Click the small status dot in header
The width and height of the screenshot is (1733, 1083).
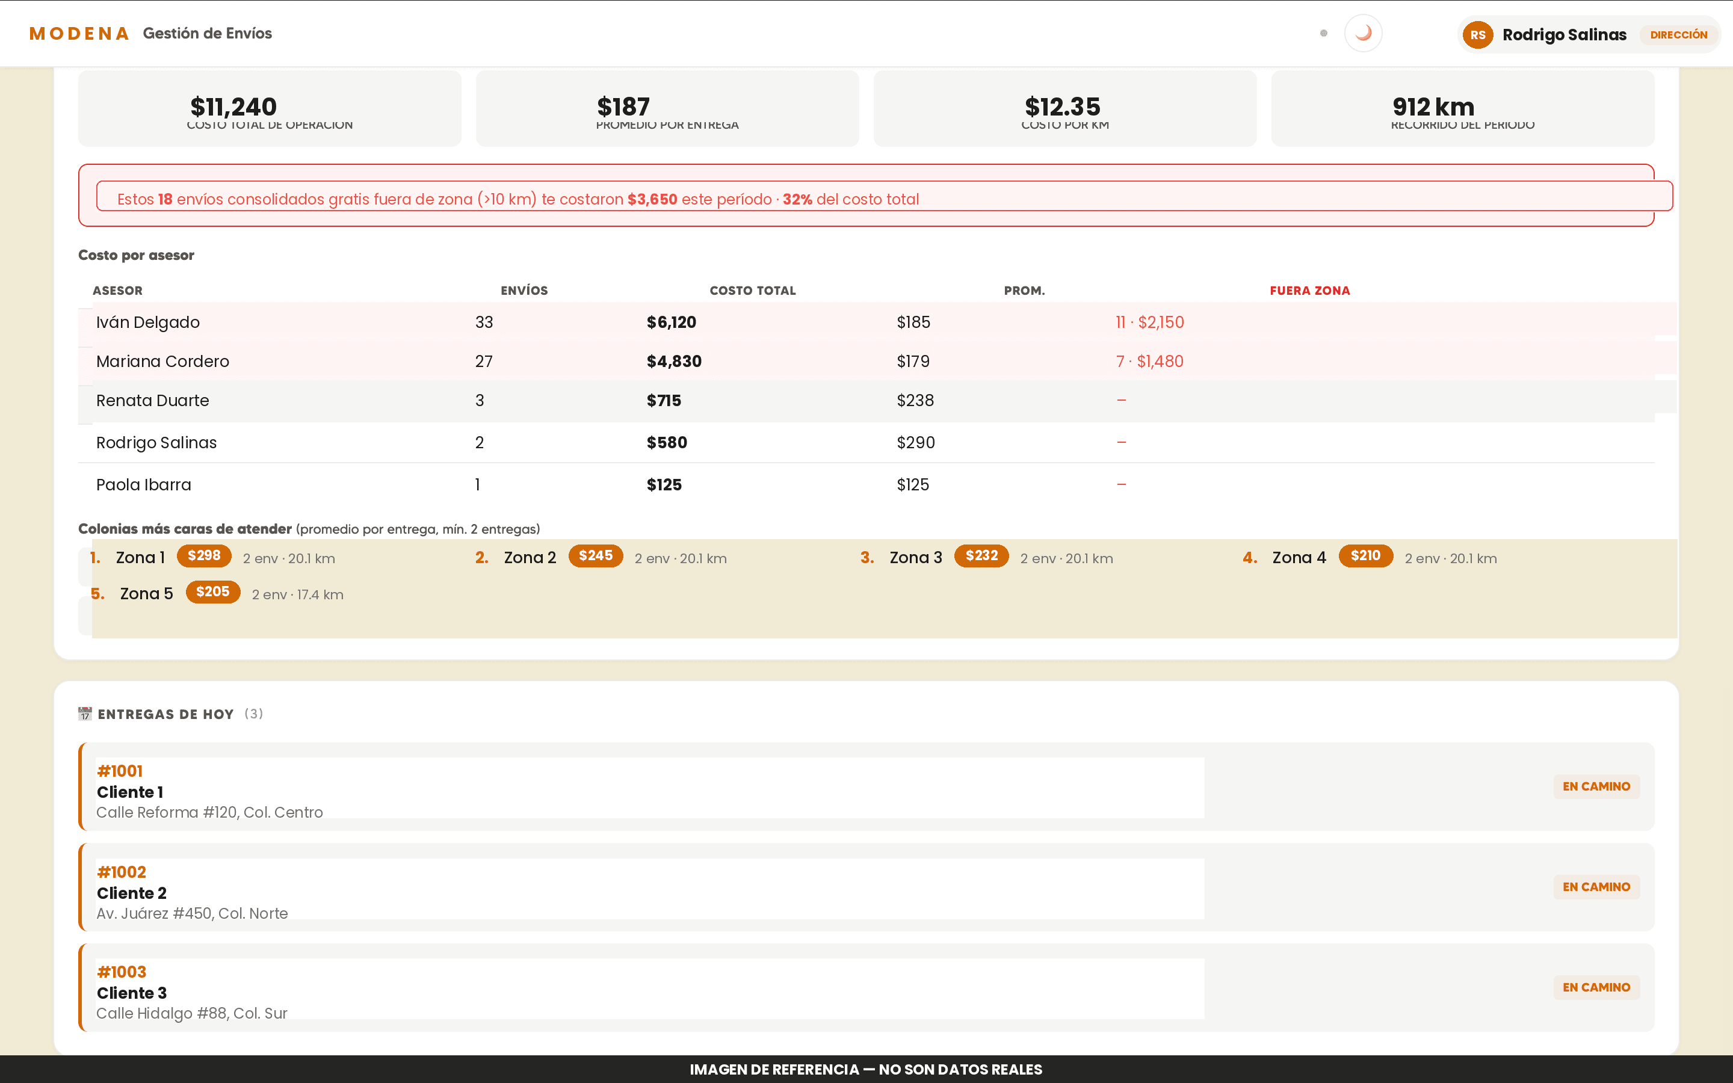tap(1323, 33)
